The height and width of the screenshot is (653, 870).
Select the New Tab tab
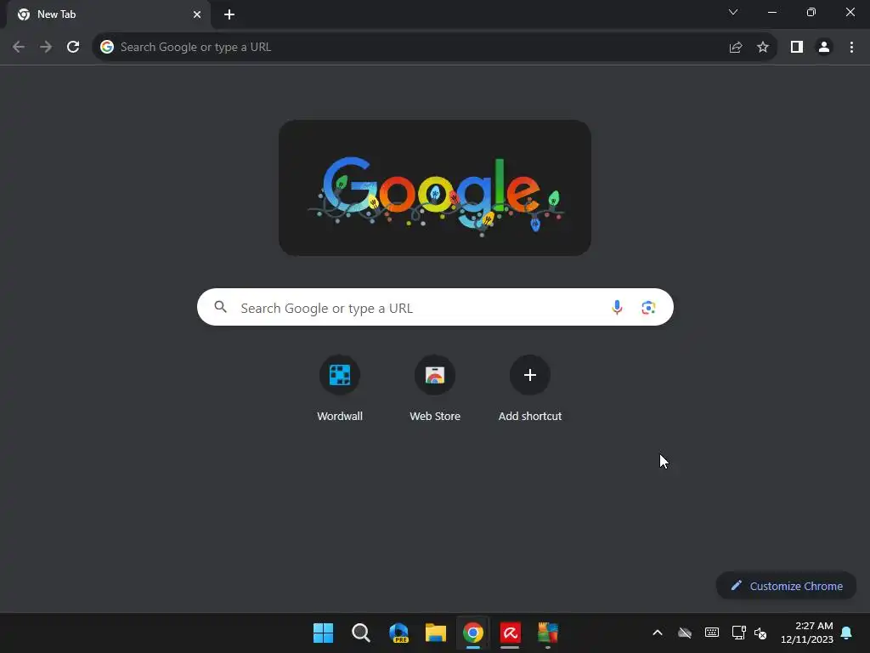(x=109, y=14)
